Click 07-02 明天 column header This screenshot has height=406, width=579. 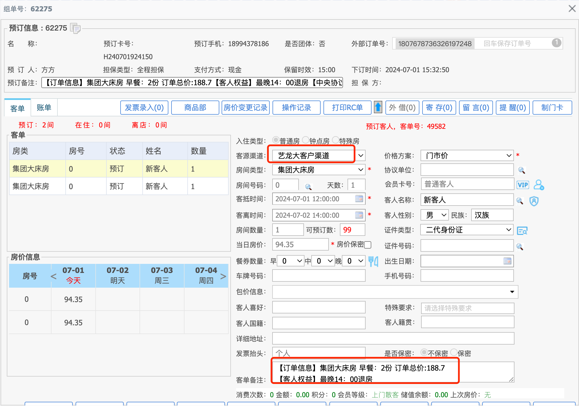(x=118, y=275)
